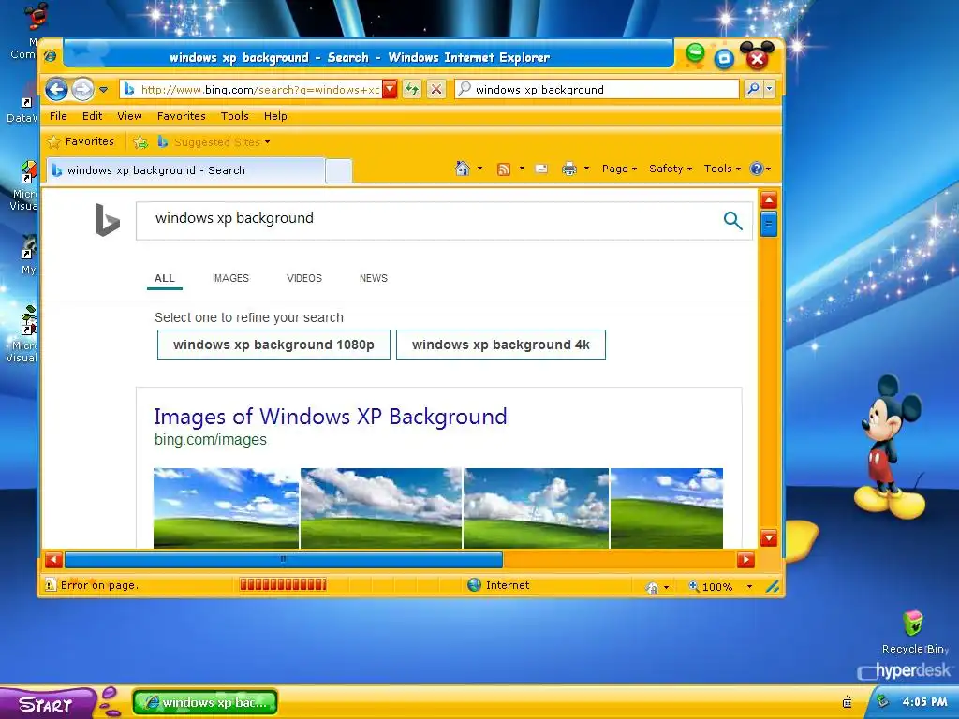Click the Bing page search magnifier
959x719 pixels.
[732, 220]
